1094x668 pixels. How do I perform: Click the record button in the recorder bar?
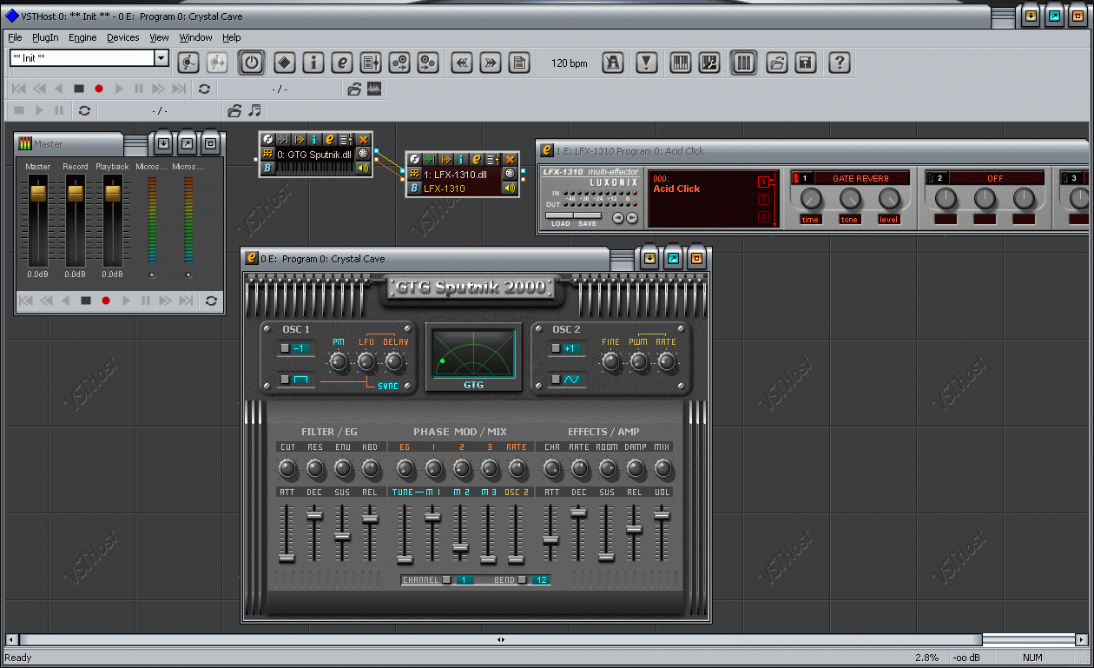[99, 89]
